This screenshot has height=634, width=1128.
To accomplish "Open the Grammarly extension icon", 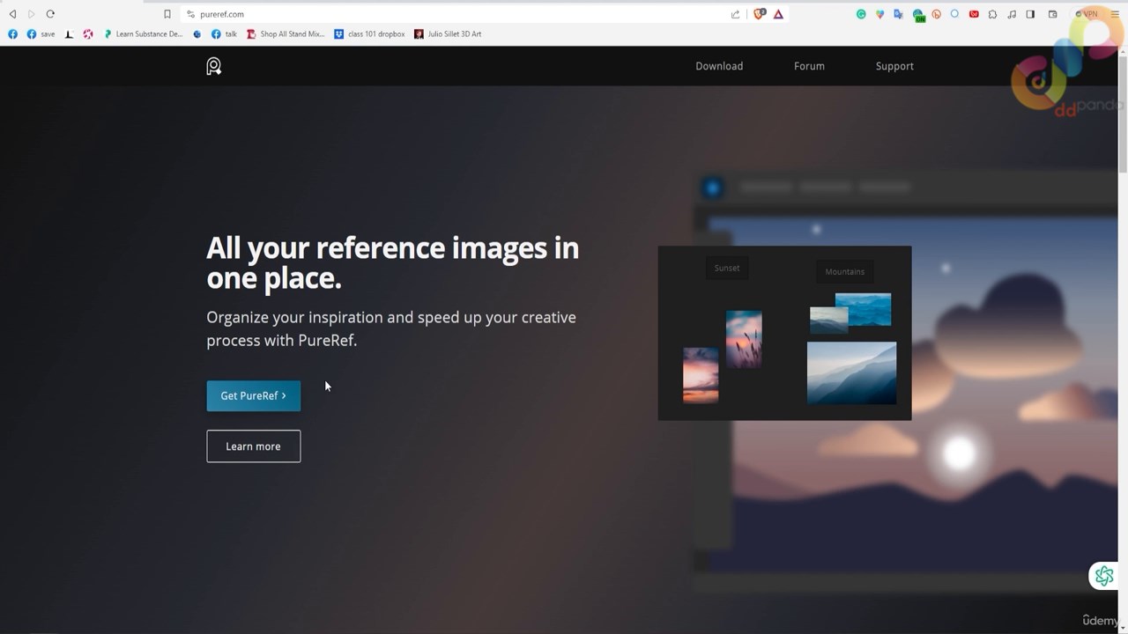I will click(x=861, y=14).
